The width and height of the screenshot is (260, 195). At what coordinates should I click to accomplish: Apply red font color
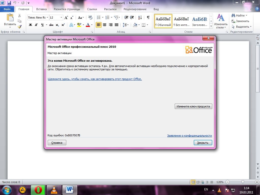tap(88, 25)
